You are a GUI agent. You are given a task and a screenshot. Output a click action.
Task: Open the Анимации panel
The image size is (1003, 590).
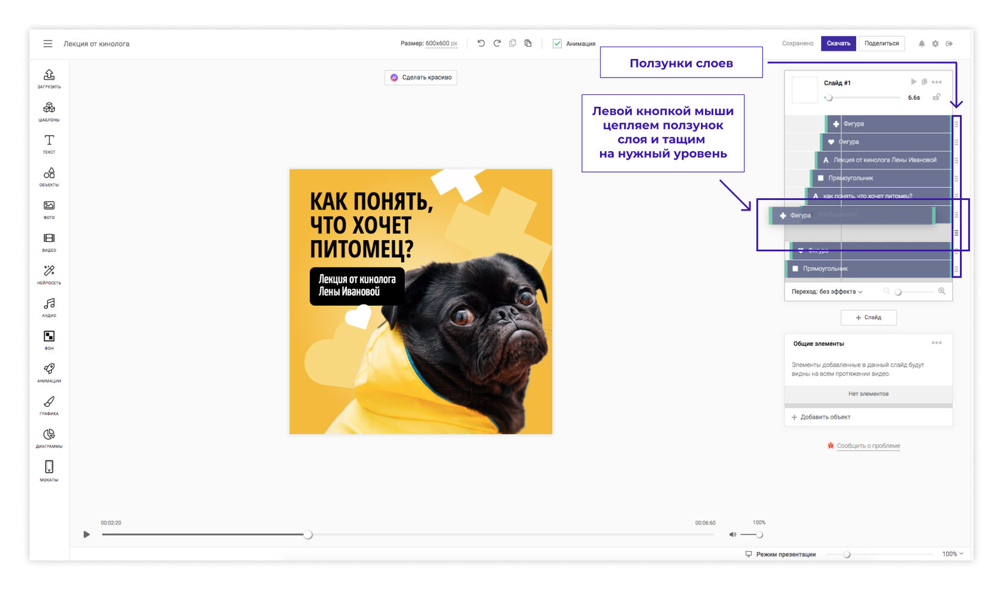pyautogui.click(x=49, y=373)
